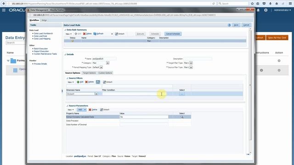Open Firefox downloads arrow icon
The width and height of the screenshot is (294, 165).
270,4
